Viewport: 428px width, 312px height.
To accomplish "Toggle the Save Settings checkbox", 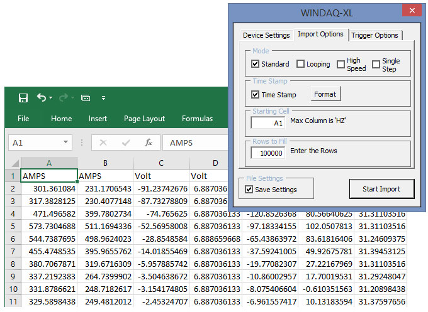I will coord(249,189).
